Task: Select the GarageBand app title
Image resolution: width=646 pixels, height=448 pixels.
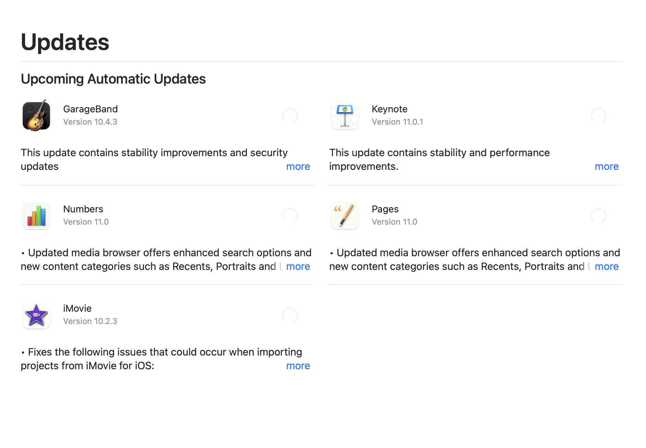Action: [x=91, y=109]
